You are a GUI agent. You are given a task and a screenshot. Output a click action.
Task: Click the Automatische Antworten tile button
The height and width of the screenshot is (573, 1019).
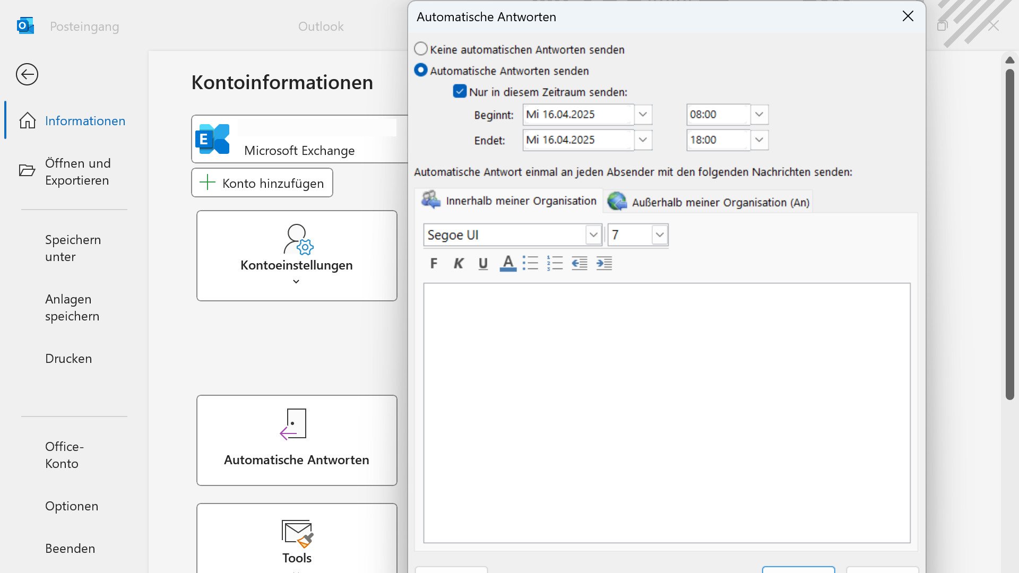point(297,440)
